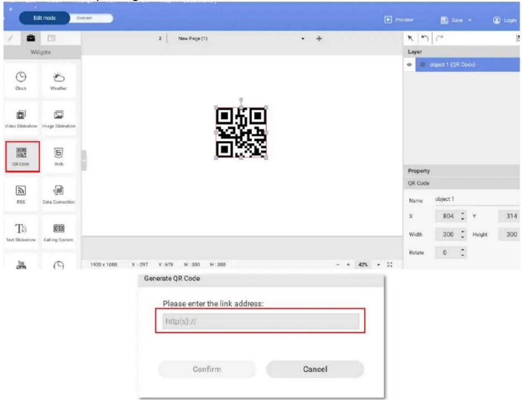The height and width of the screenshot is (400, 523).
Task: Add a Weather widget
Action: tap(59, 81)
